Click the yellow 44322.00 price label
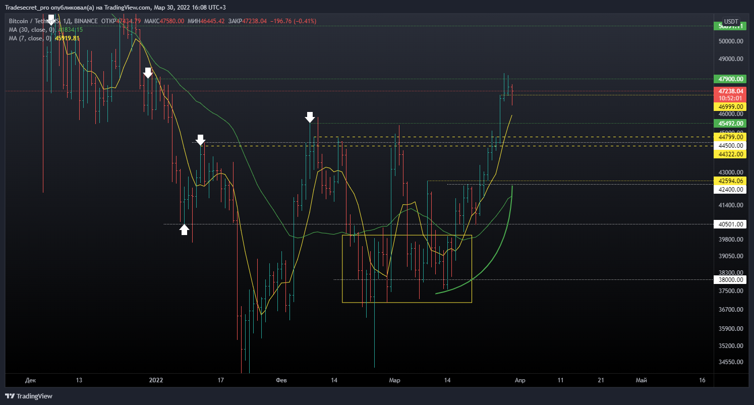This screenshot has width=754, height=405. (730, 154)
